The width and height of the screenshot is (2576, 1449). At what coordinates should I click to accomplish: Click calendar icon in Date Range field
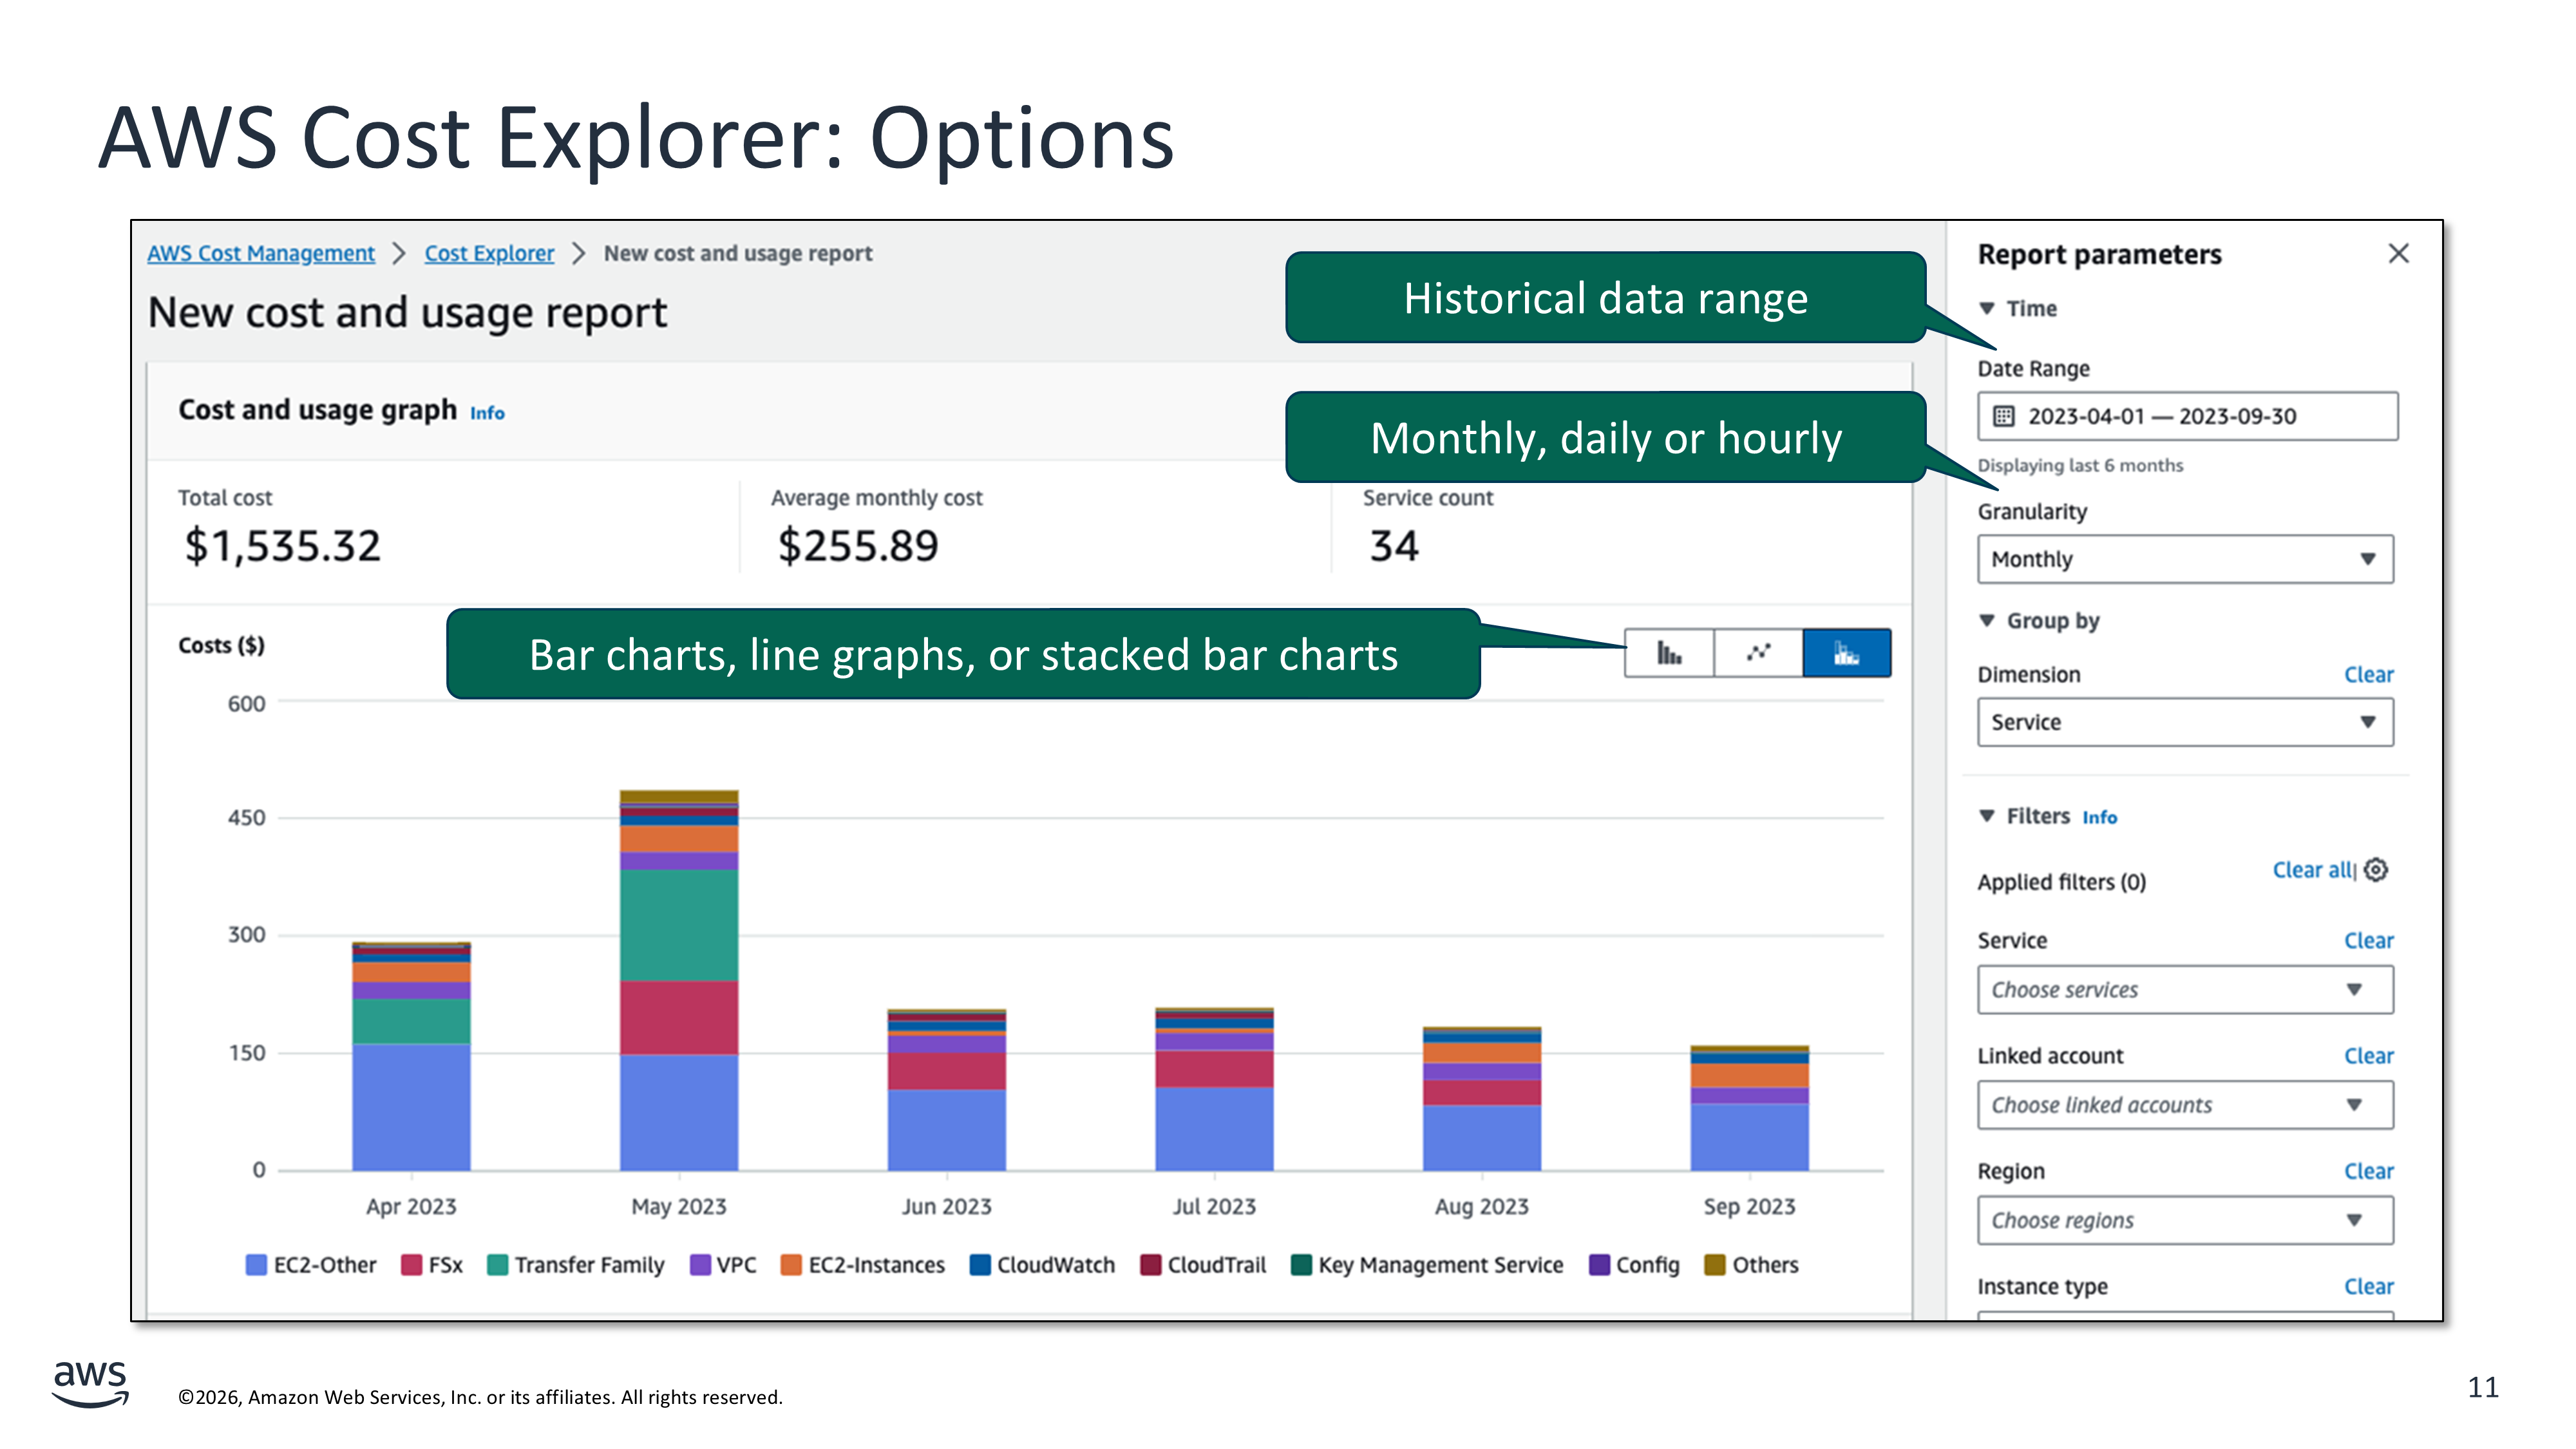tap(2003, 416)
